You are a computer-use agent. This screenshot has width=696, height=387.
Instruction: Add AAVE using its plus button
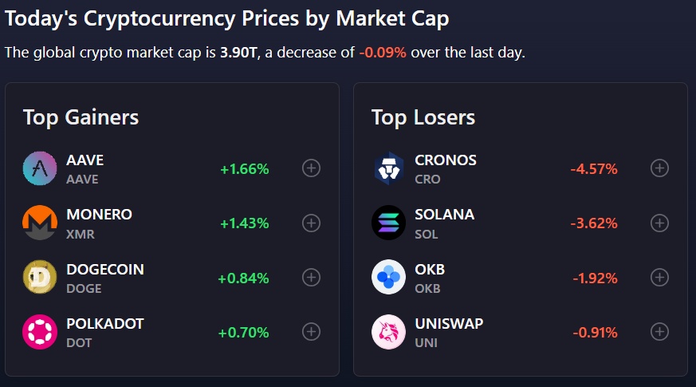[x=312, y=168]
